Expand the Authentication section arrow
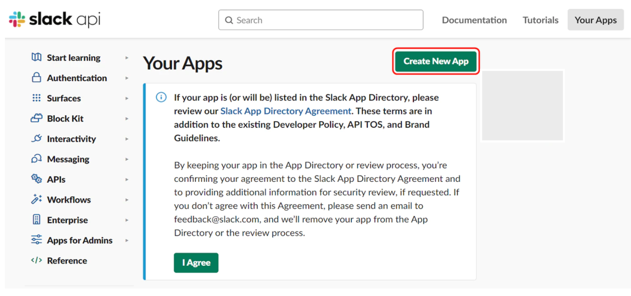Image resolution: width=631 pixels, height=296 pixels. point(127,78)
